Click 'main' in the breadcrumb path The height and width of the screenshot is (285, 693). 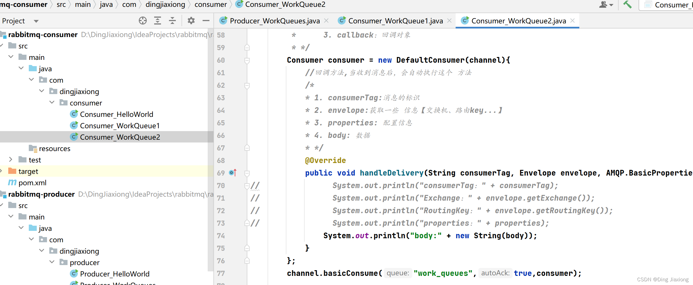(83, 5)
